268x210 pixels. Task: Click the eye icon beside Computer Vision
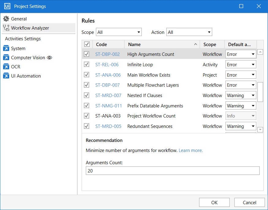click(x=50, y=58)
